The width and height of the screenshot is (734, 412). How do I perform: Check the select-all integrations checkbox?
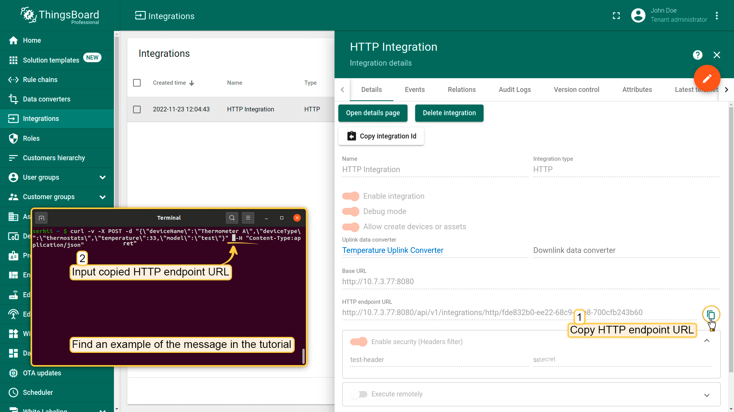coord(137,83)
